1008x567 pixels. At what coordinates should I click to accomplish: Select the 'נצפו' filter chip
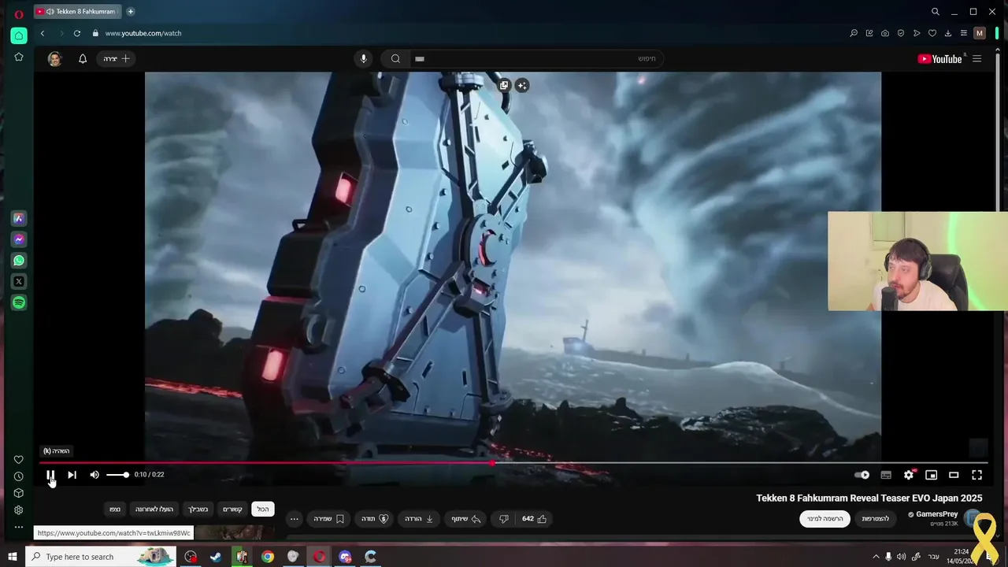[x=115, y=510]
